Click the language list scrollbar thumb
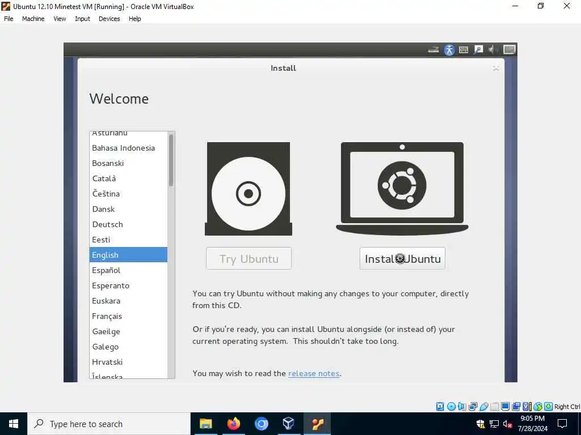Image resolution: width=581 pixels, height=435 pixels. tap(171, 160)
